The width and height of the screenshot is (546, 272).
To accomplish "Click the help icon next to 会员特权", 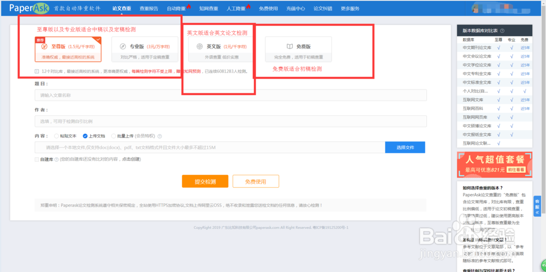I will coord(160,136).
